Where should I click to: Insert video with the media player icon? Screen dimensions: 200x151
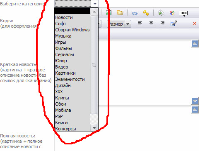[172, 13]
